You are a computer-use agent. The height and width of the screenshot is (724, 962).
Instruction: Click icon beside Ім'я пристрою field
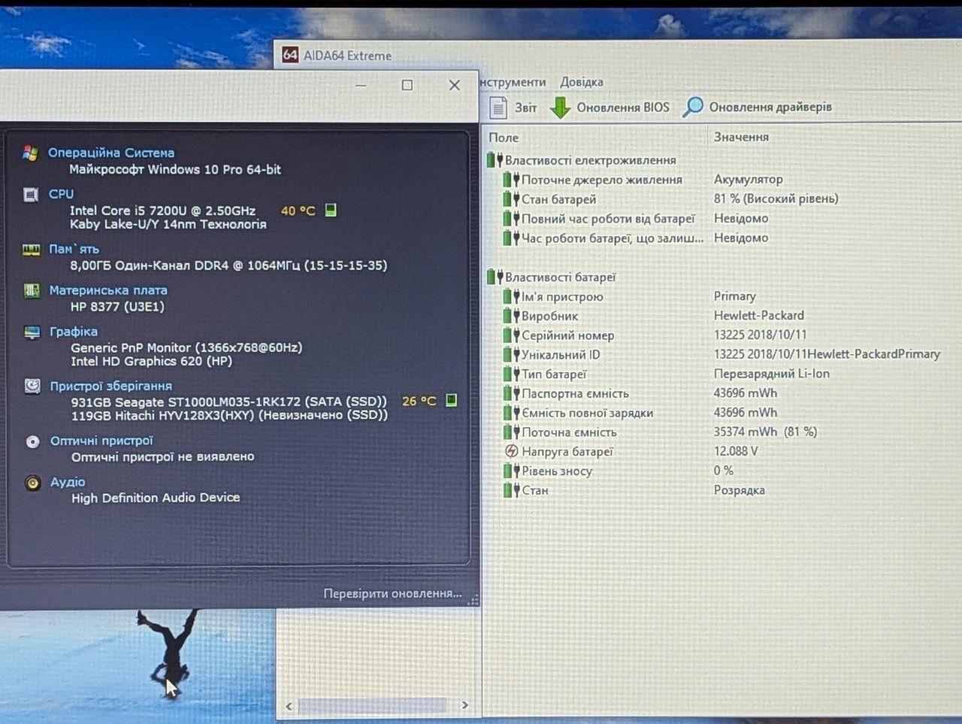[x=511, y=297]
